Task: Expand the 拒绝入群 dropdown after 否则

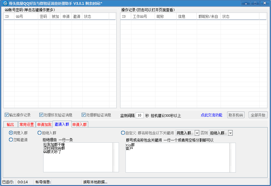Action: (x=230, y=133)
